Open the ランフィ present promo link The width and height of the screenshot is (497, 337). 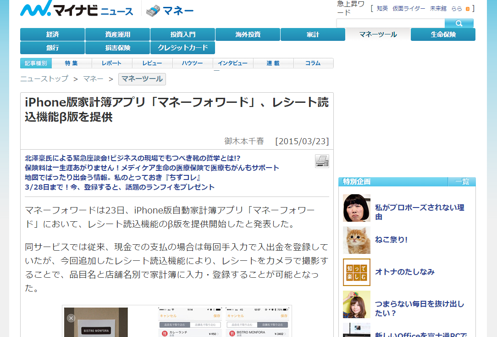click(120, 187)
